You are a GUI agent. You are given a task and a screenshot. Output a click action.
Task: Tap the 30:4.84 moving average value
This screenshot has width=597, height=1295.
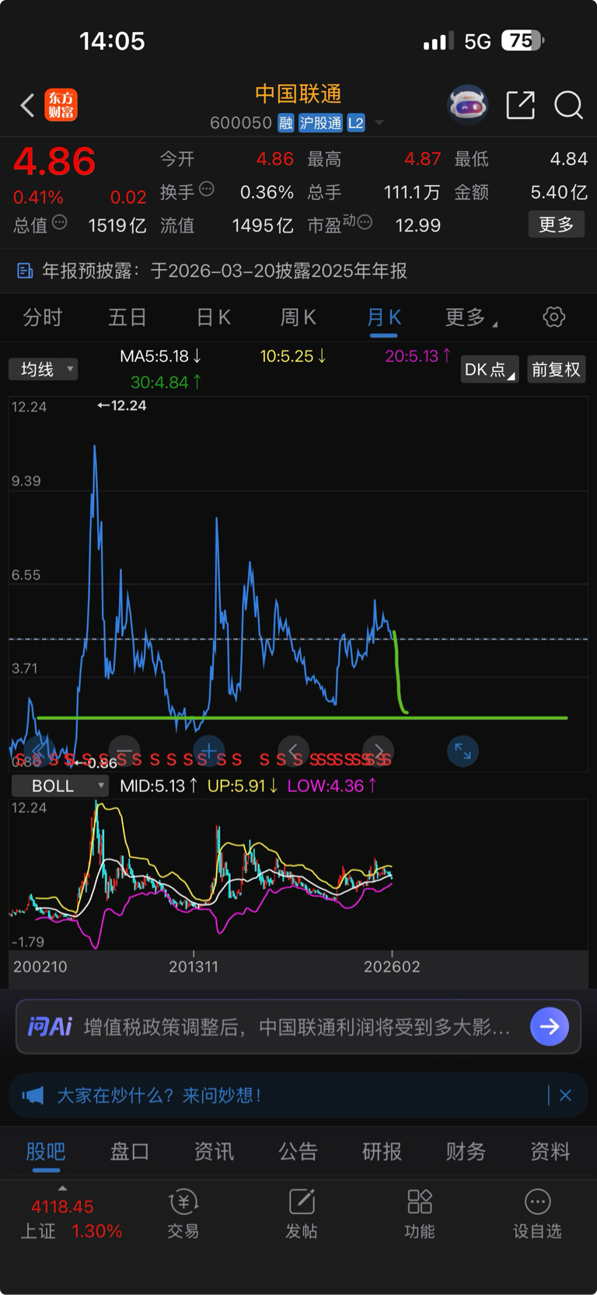[x=167, y=382]
